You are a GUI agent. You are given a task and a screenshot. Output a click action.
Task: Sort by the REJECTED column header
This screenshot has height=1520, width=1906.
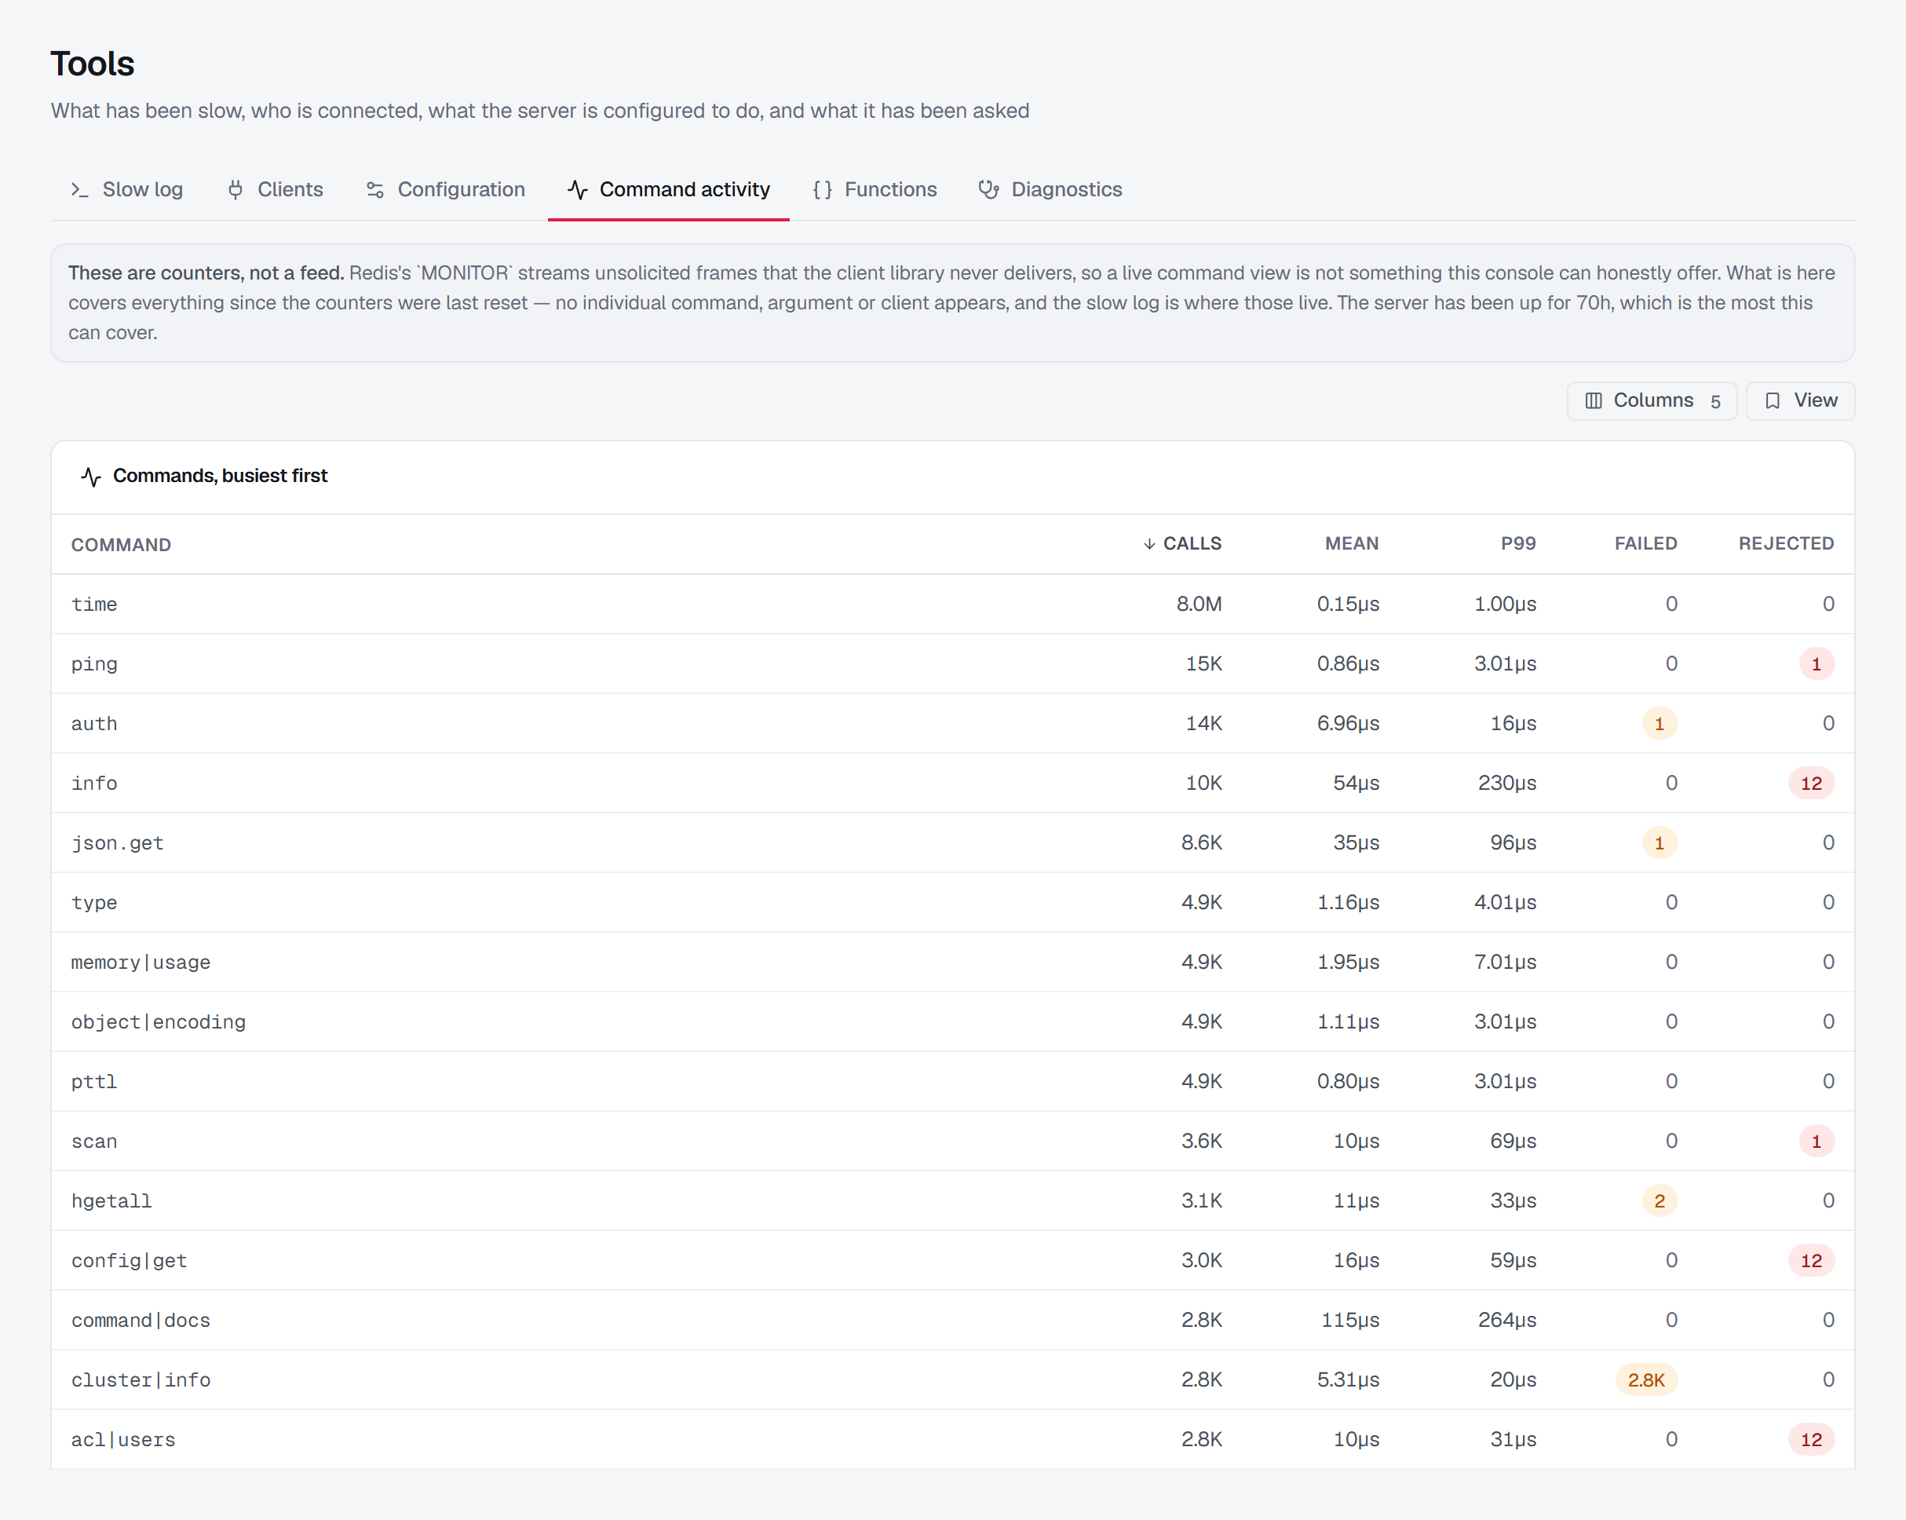[x=1786, y=544]
